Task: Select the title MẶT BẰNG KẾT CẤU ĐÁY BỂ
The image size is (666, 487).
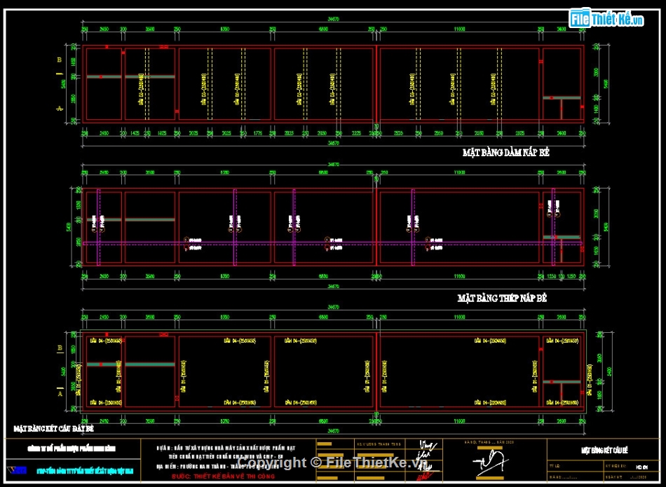Action: tap(53, 429)
